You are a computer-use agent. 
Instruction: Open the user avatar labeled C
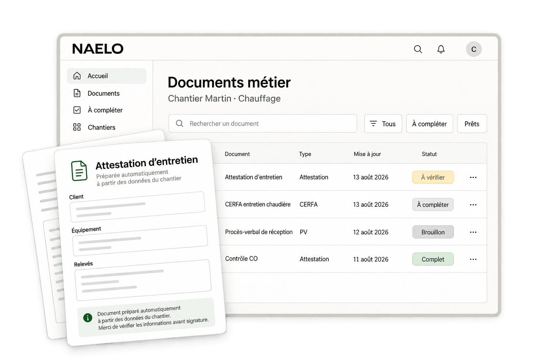(x=474, y=49)
